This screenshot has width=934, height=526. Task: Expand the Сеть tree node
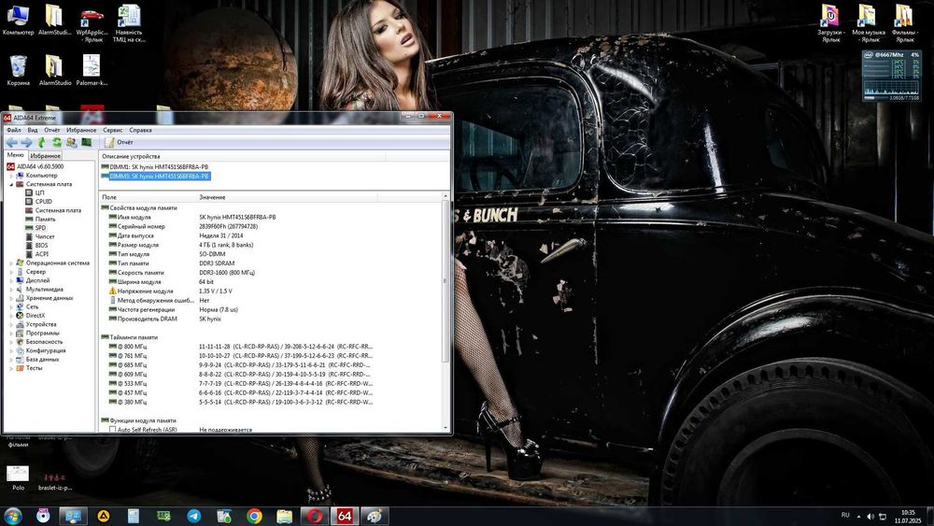pyautogui.click(x=11, y=306)
